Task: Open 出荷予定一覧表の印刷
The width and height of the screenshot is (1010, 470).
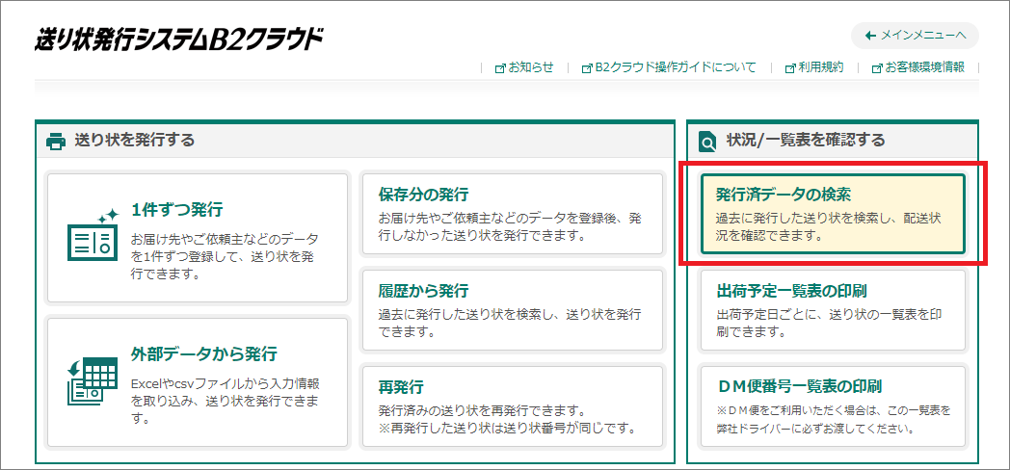Action: pos(833,310)
